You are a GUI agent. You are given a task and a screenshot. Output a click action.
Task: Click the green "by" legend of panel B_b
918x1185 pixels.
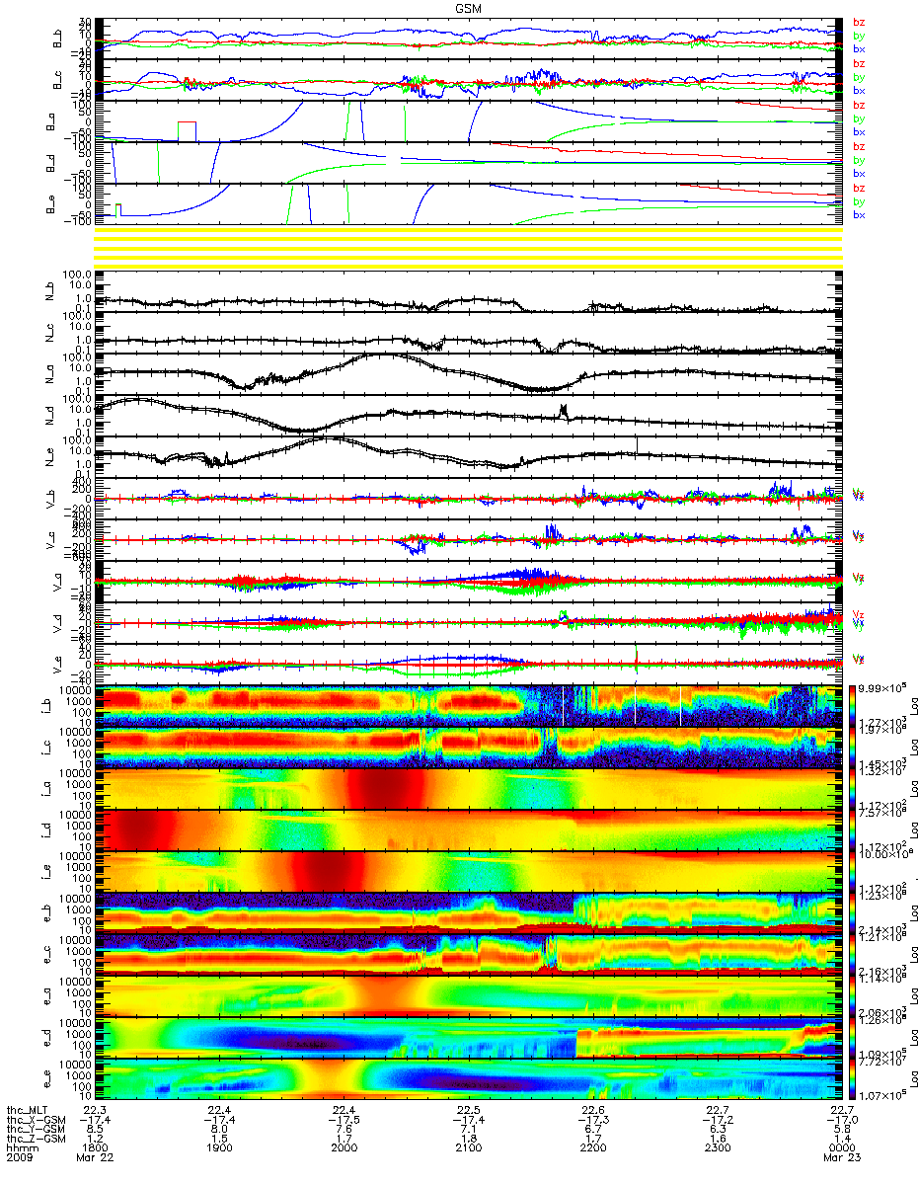click(859, 36)
